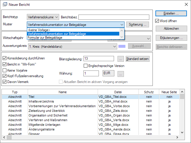Viewport: 191px width, 143px height.
Task: Click table vertical scrollbar up arrow
Action: 182,92
